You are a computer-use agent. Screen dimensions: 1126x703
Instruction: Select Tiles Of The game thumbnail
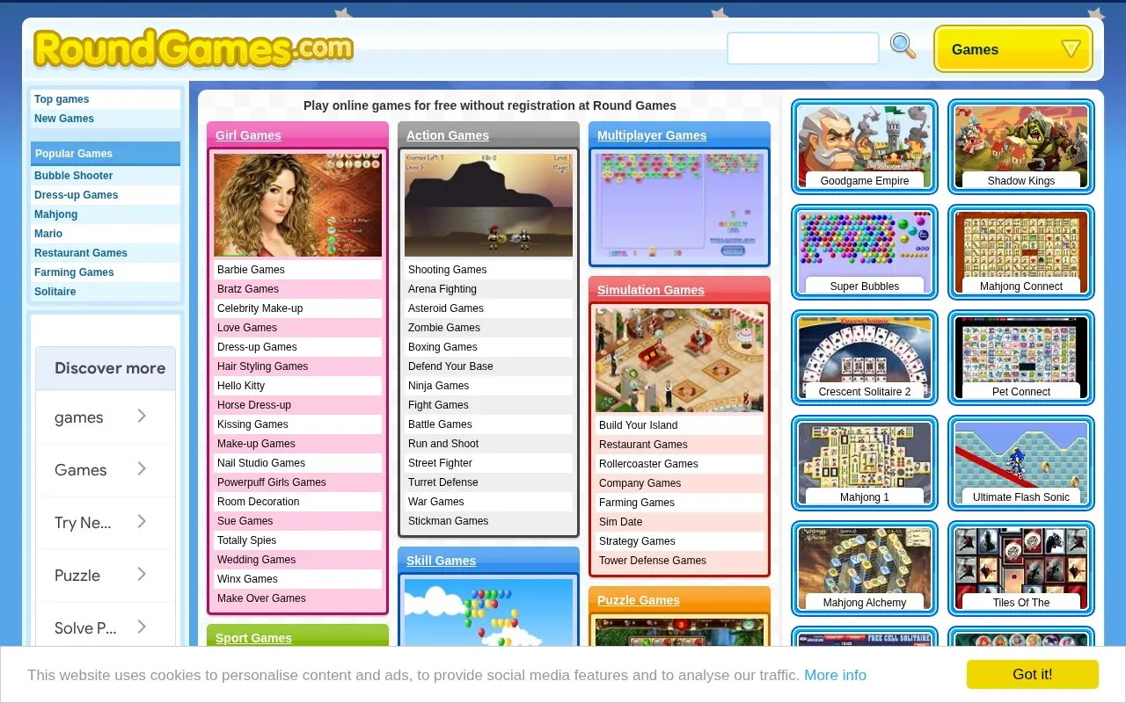coord(1021,569)
